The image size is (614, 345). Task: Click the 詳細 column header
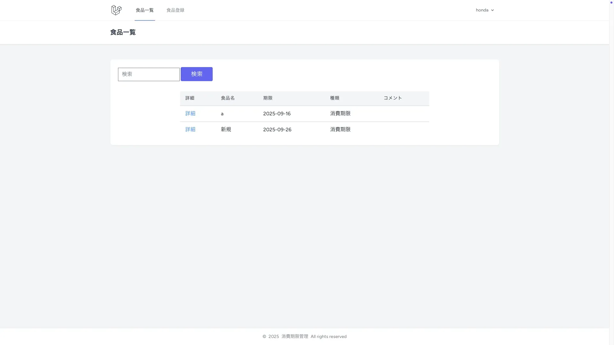click(x=190, y=98)
